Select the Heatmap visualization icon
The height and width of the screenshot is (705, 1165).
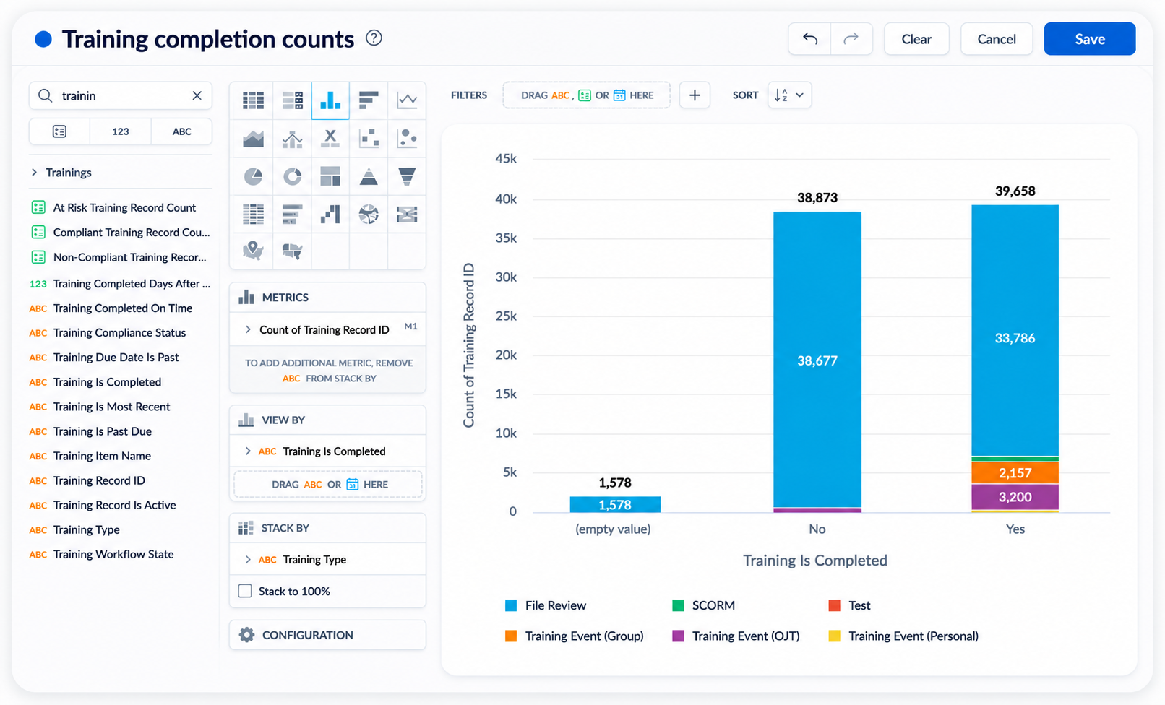[x=253, y=214]
